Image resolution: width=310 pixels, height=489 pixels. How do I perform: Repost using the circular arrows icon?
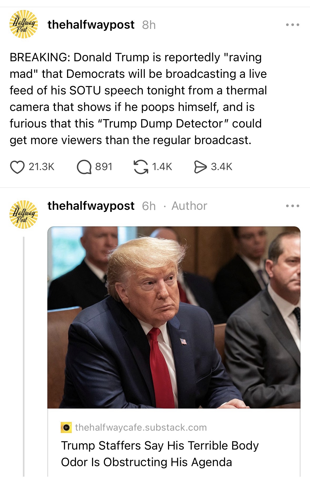tap(141, 167)
